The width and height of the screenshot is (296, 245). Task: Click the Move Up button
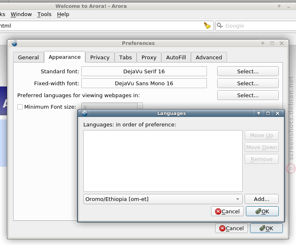pyautogui.click(x=262, y=135)
